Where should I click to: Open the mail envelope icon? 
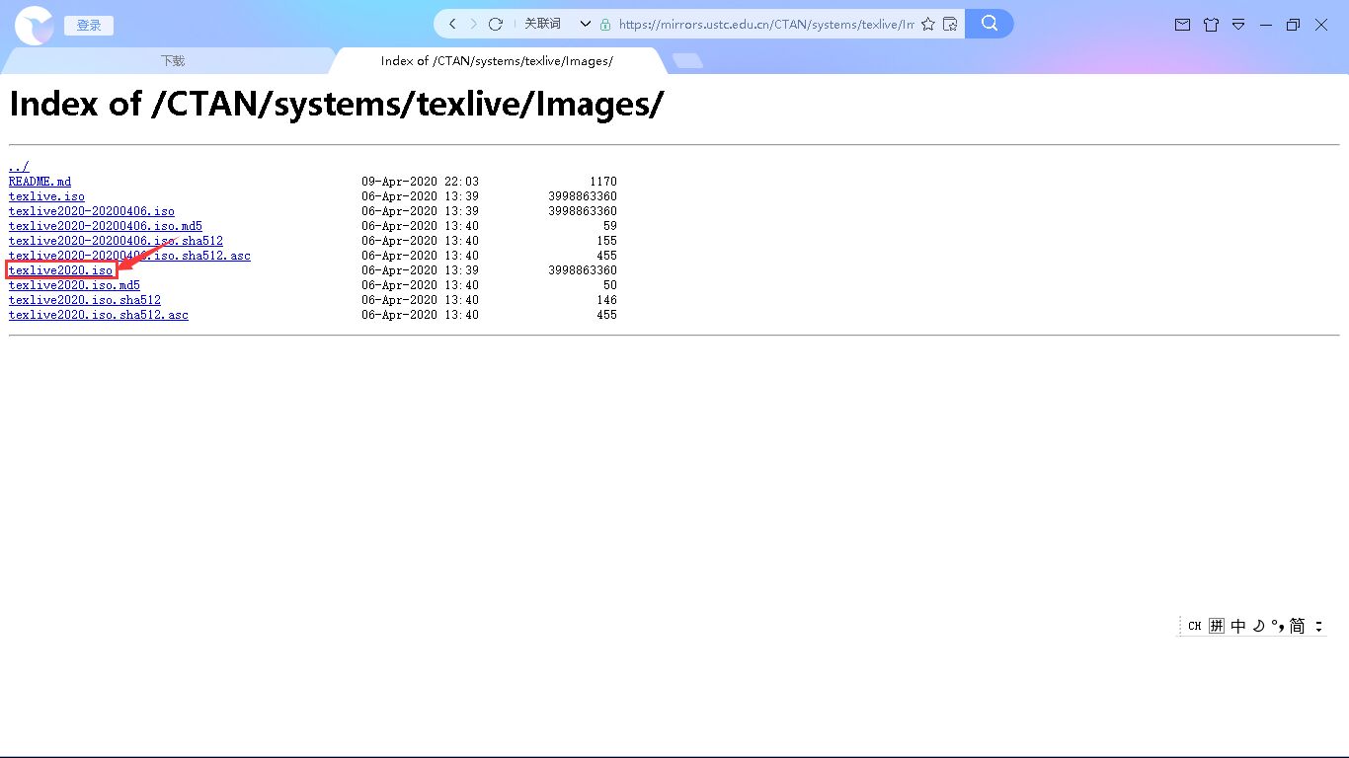click(1182, 25)
